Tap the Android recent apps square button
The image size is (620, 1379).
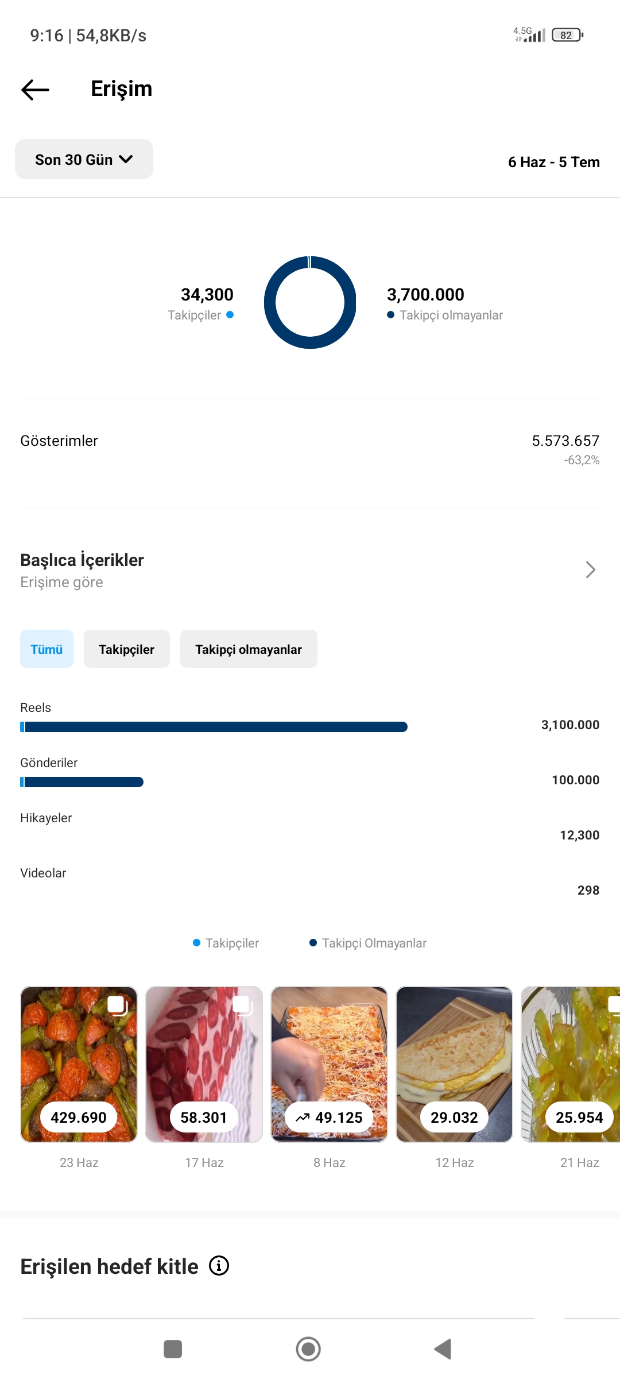click(x=173, y=1349)
